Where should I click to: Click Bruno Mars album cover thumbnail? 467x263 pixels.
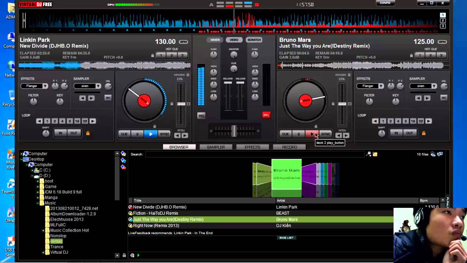[x=286, y=175]
